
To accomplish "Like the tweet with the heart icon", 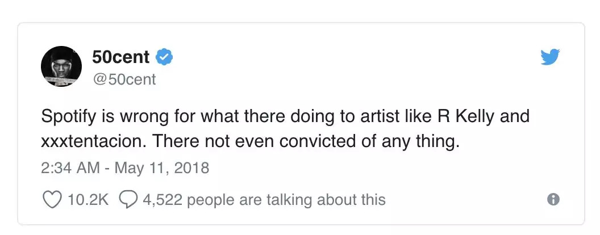I will pos(52,199).
